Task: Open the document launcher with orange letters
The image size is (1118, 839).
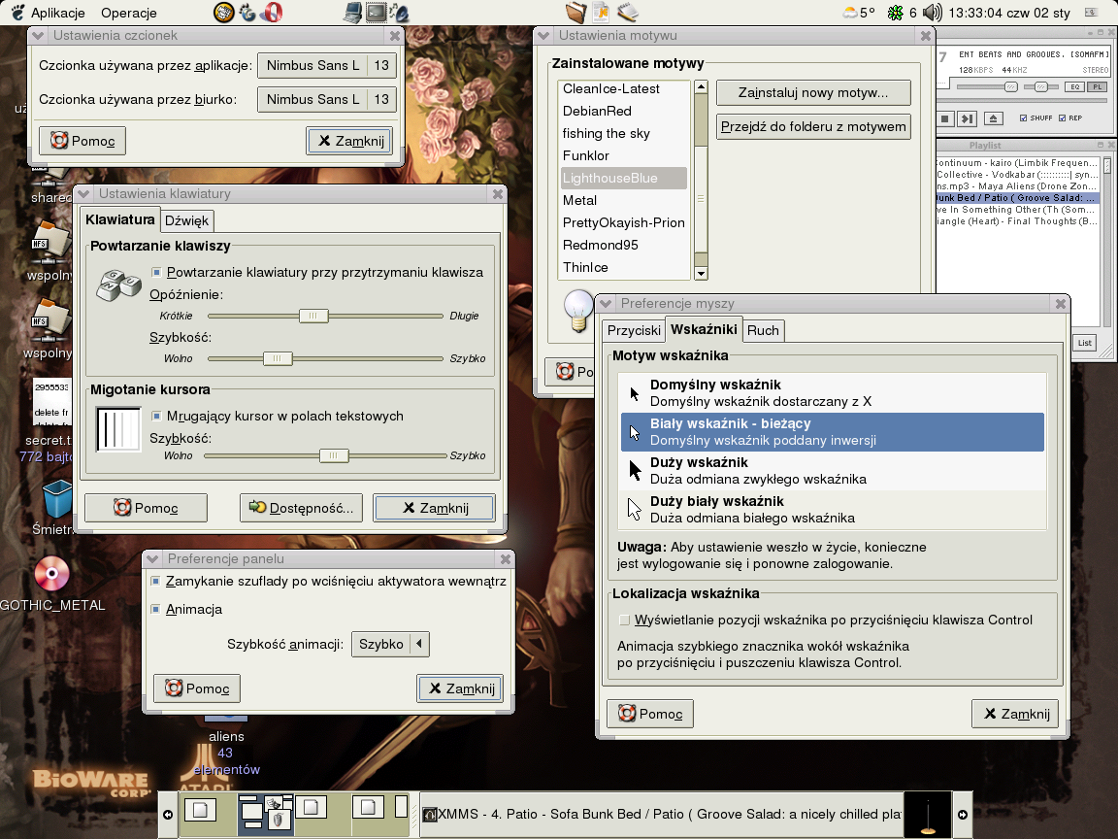Action: [x=601, y=12]
